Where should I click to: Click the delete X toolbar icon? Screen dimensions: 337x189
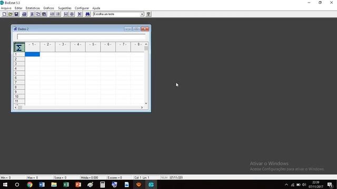[80, 14]
